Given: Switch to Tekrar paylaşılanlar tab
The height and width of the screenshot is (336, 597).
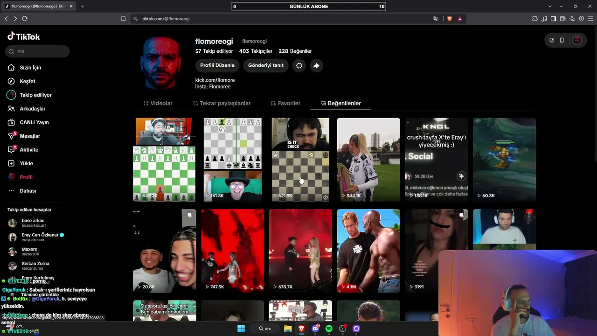Looking at the screenshot, I should 222,103.
